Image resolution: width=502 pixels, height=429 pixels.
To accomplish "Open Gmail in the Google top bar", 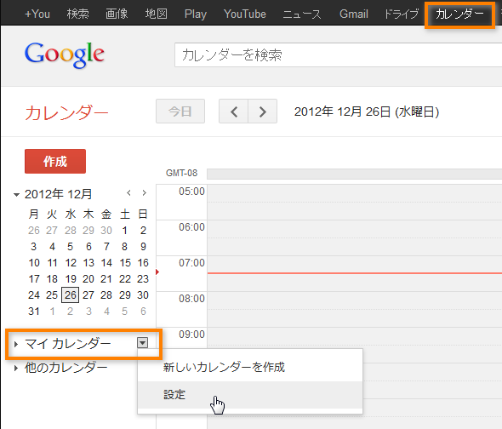I will (x=354, y=14).
